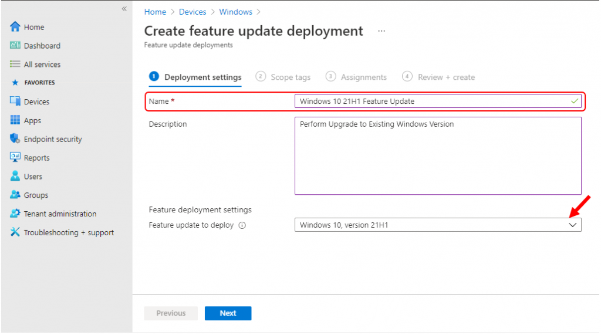Screen dimensions: 601x335
Task: Open Reports via its sidebar icon
Action: 15,158
